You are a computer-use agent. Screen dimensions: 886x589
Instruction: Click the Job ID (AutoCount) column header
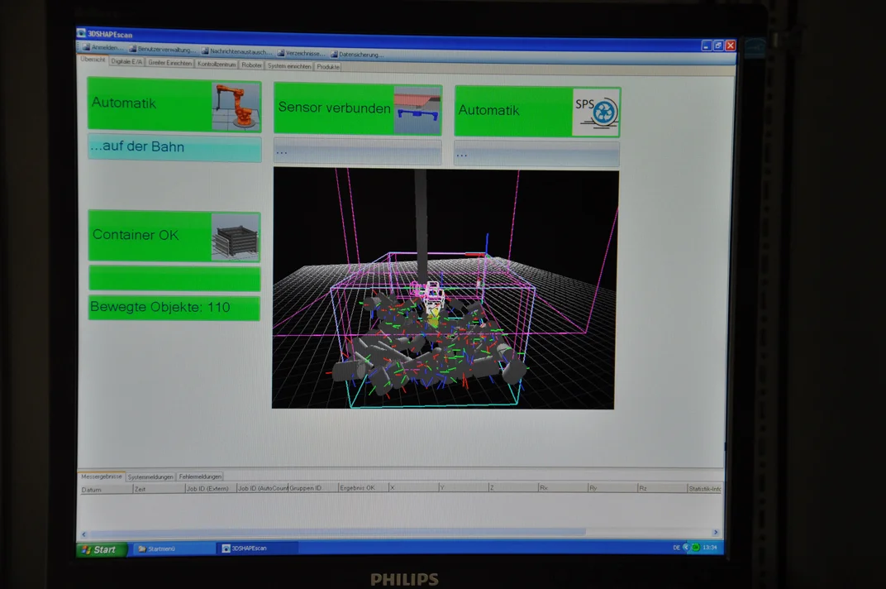click(263, 488)
